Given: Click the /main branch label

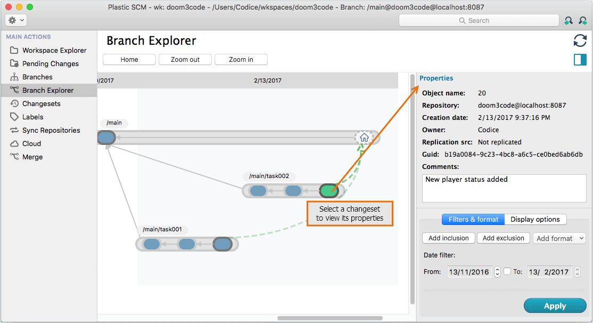Looking at the screenshot, I should [114, 123].
